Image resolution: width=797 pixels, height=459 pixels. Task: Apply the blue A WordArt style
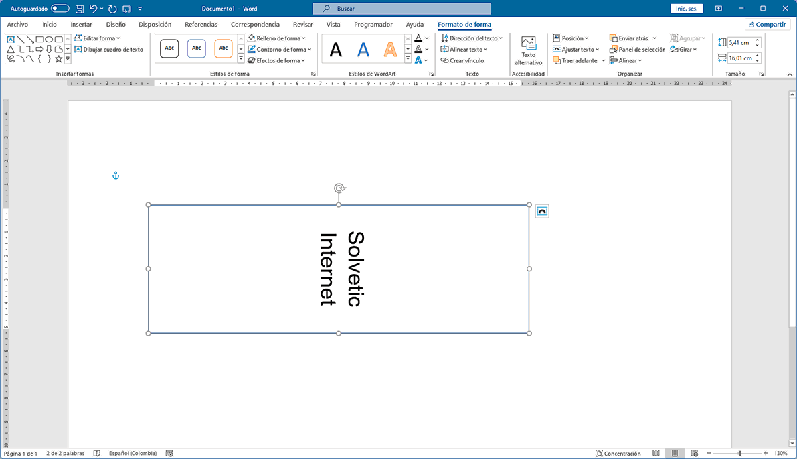click(363, 50)
